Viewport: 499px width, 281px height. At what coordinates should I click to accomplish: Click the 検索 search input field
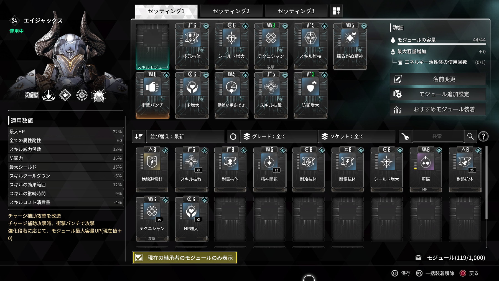(437, 136)
